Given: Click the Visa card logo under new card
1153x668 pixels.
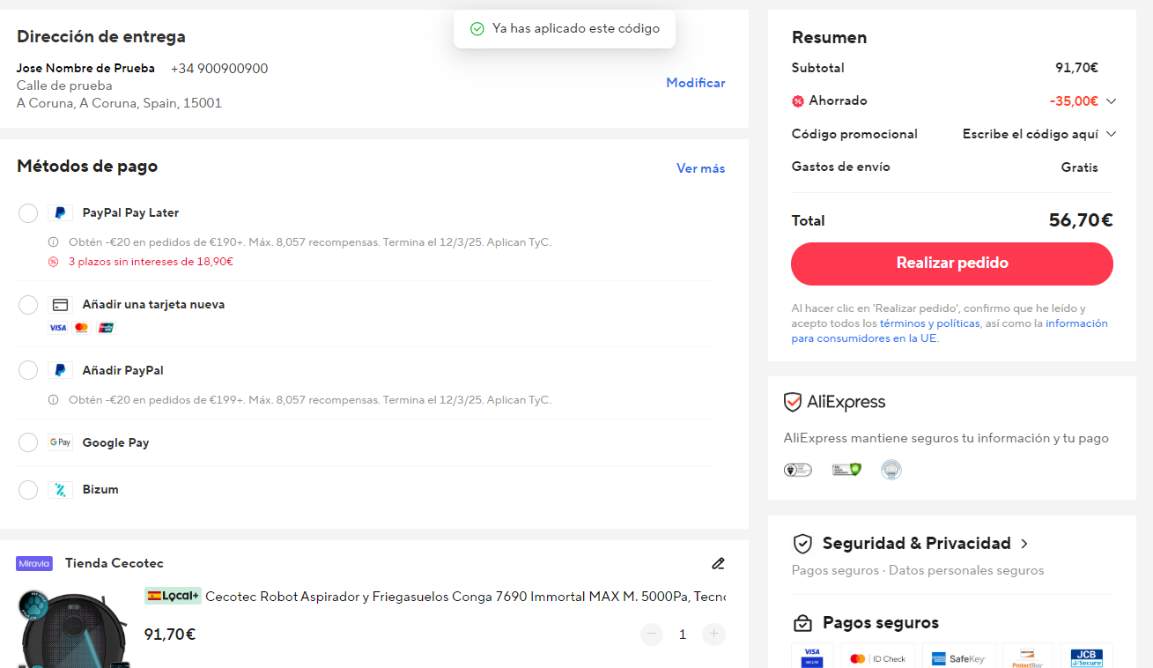Looking at the screenshot, I should pos(57,328).
